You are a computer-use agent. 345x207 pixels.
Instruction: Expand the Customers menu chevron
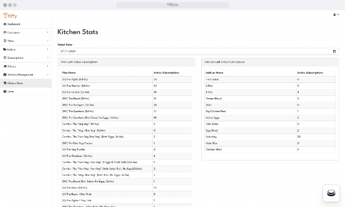tap(48, 32)
